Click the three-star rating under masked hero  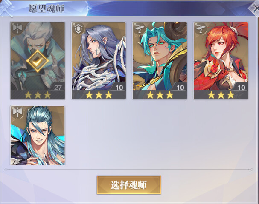pos(38,95)
